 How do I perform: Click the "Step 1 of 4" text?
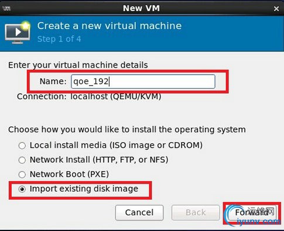[x=59, y=39]
